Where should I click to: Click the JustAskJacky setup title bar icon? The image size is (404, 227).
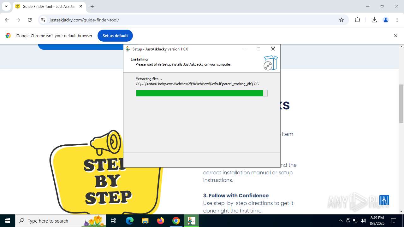pyautogui.click(x=128, y=49)
